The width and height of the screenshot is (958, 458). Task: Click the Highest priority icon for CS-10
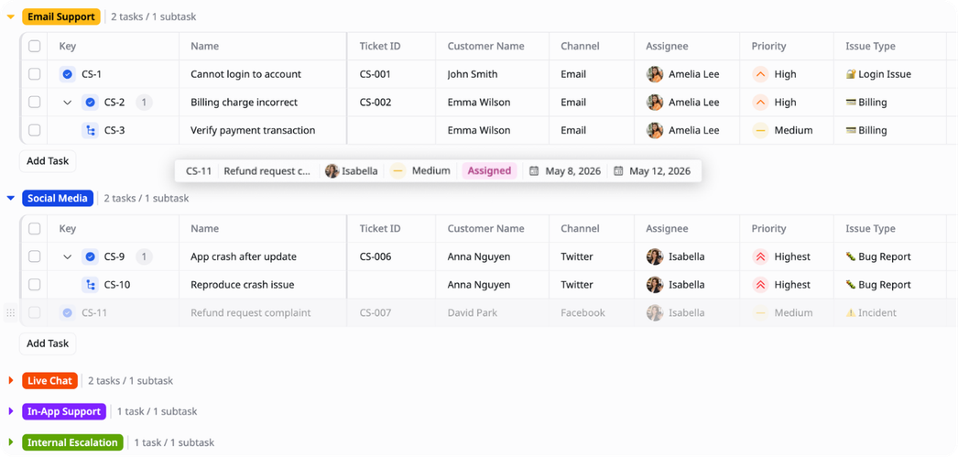coord(760,285)
